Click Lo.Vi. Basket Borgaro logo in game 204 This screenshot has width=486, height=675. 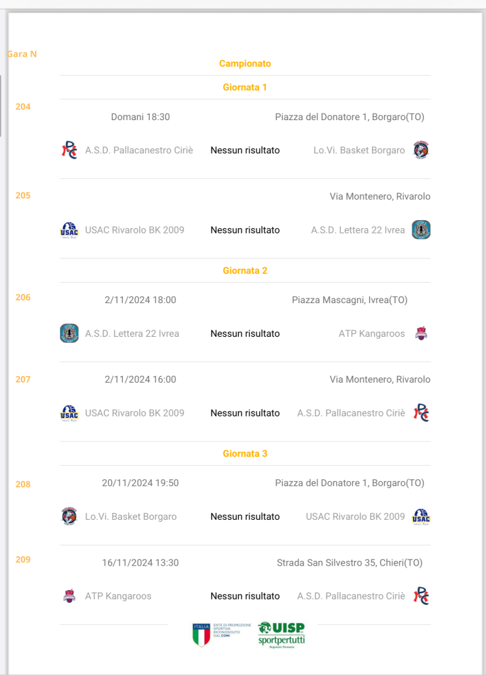coord(421,150)
